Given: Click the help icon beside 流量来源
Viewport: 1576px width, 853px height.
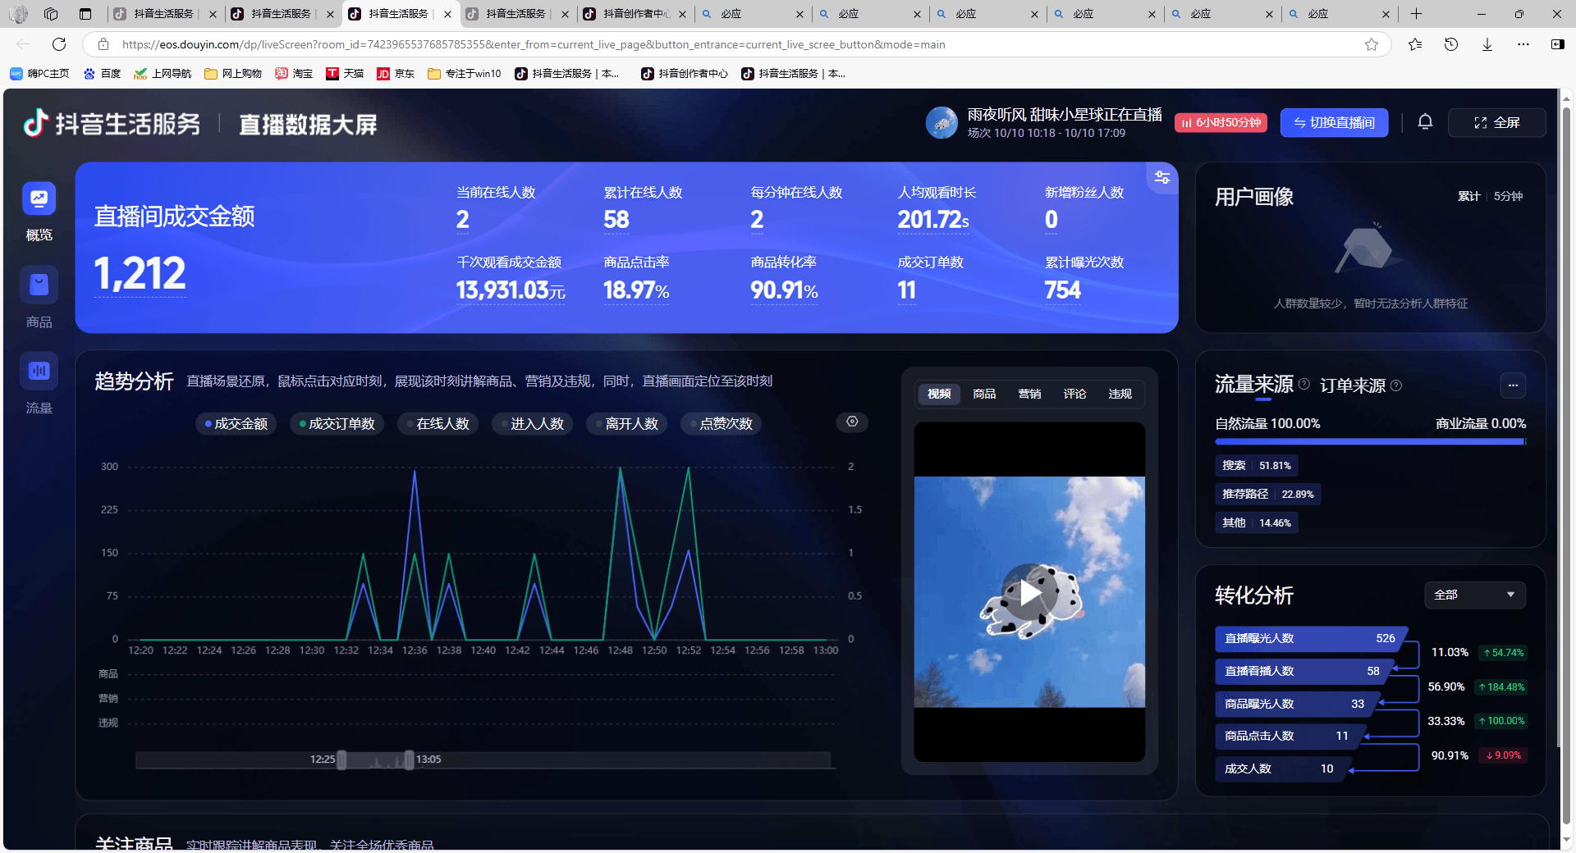Looking at the screenshot, I should point(1304,385).
